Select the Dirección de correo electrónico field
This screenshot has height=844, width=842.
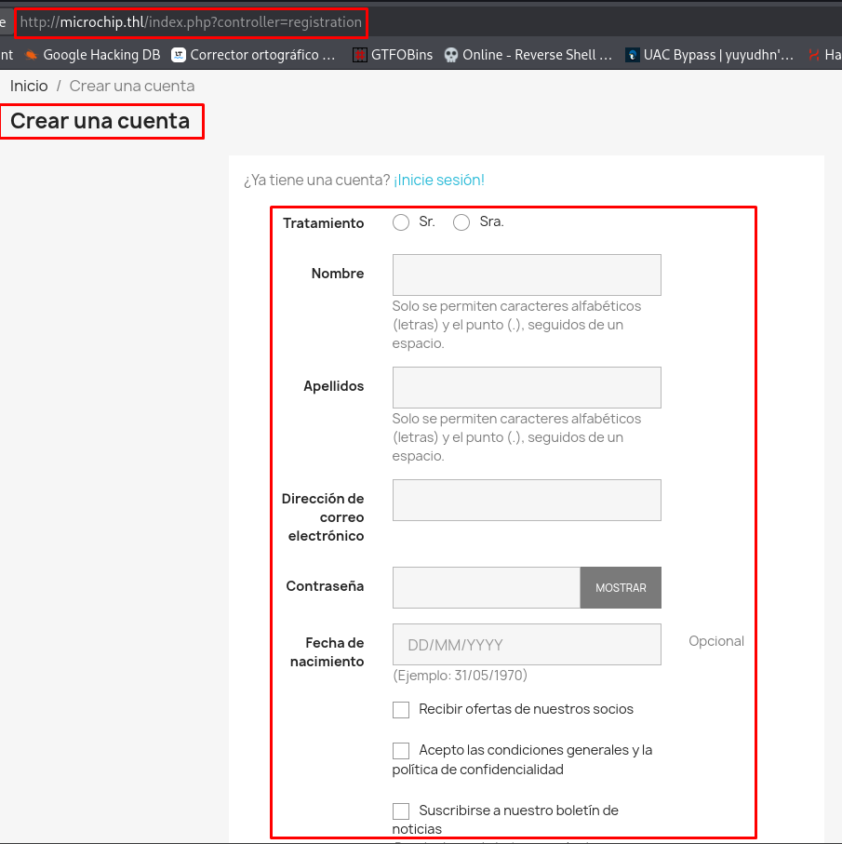[527, 501]
